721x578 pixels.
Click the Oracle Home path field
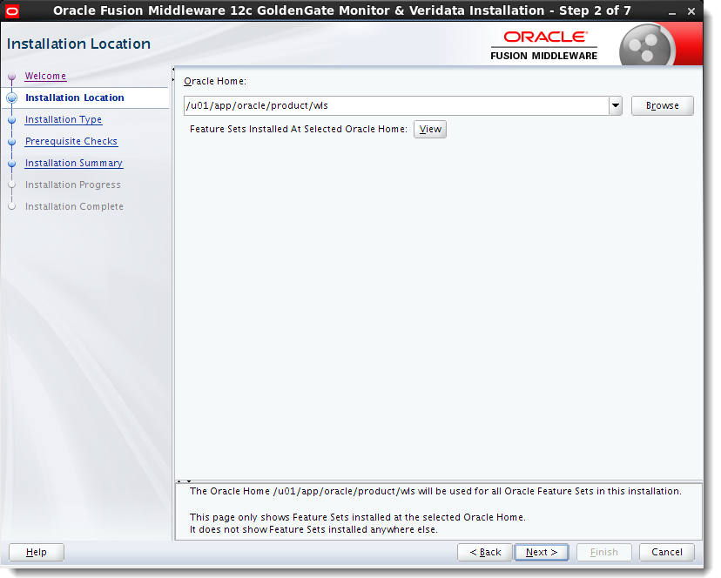[396, 105]
